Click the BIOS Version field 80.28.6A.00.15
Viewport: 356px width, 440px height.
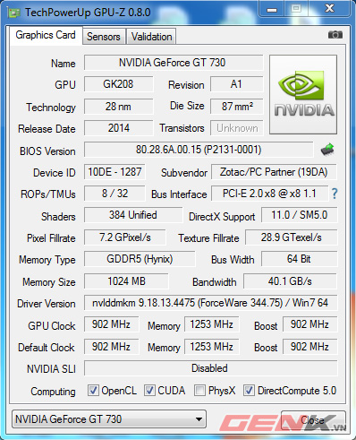pyautogui.click(x=199, y=150)
